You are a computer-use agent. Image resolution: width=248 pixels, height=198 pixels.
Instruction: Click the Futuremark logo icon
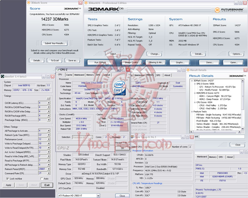click(217, 10)
